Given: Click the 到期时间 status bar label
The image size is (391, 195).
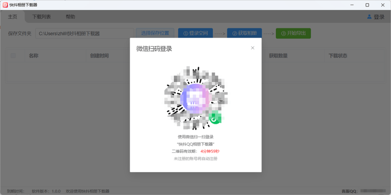Looking at the screenshot, I should (x=16, y=191).
